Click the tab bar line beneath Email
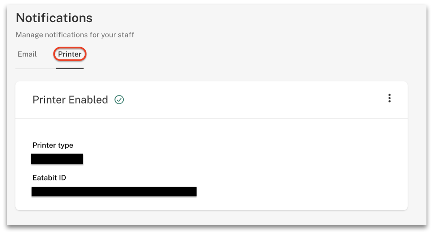 coord(36,68)
